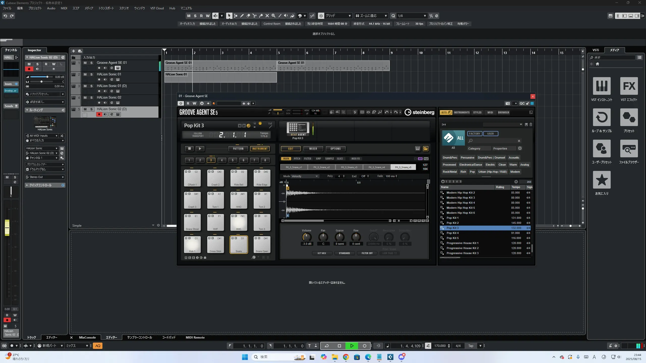Click the PATTERN button in Groove Agent
Image resolution: width=646 pixels, height=363 pixels.
click(238, 149)
